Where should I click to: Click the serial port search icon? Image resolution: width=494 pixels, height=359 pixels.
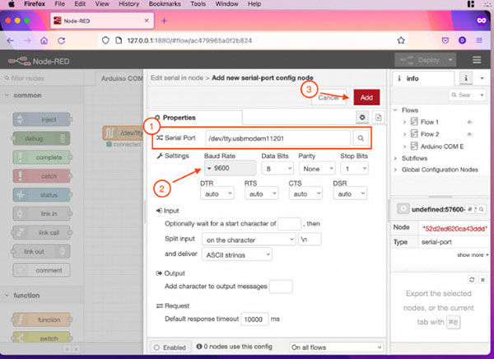[x=361, y=138]
